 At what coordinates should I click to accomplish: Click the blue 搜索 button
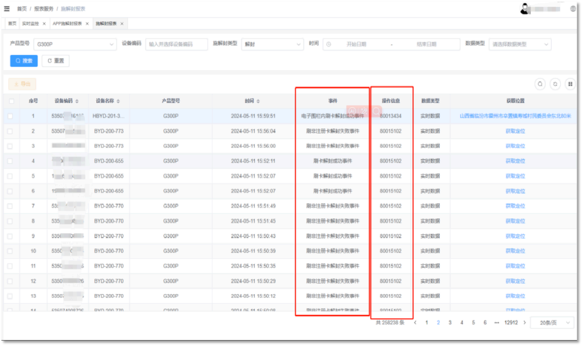point(24,61)
